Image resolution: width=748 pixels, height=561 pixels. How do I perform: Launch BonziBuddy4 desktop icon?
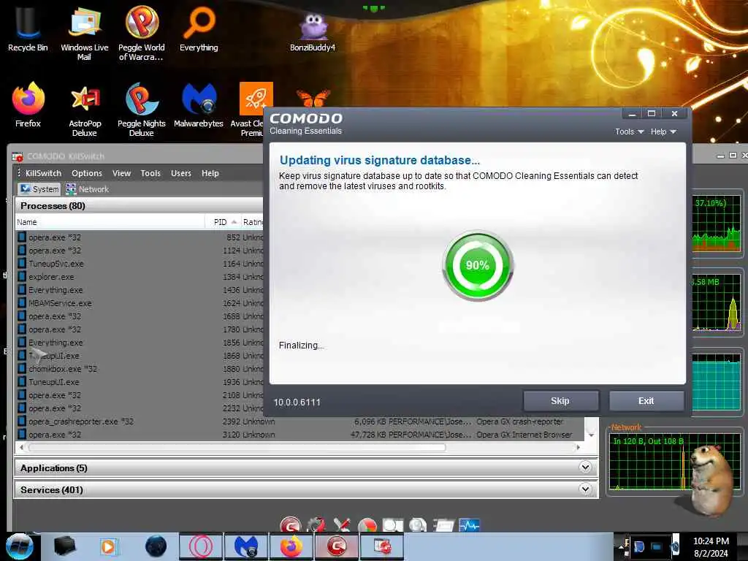[x=313, y=31]
